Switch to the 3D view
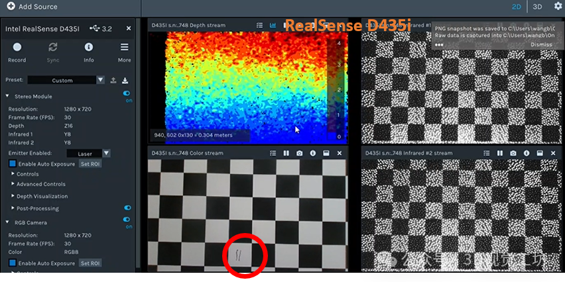Screen dimensions: 565x282 [x=537, y=7]
